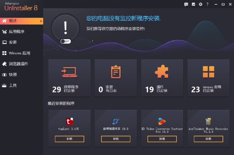Open help question mark icon

[207, 4]
